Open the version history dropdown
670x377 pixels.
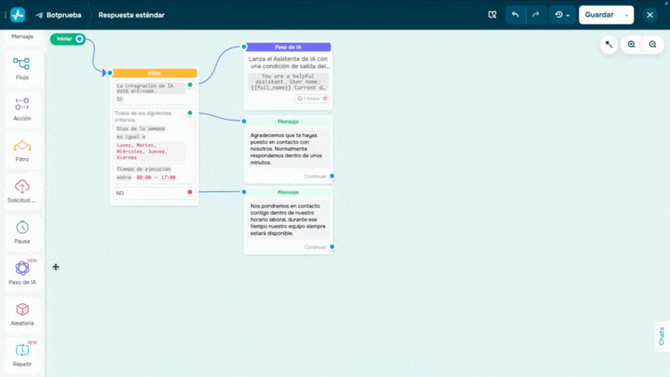click(561, 15)
